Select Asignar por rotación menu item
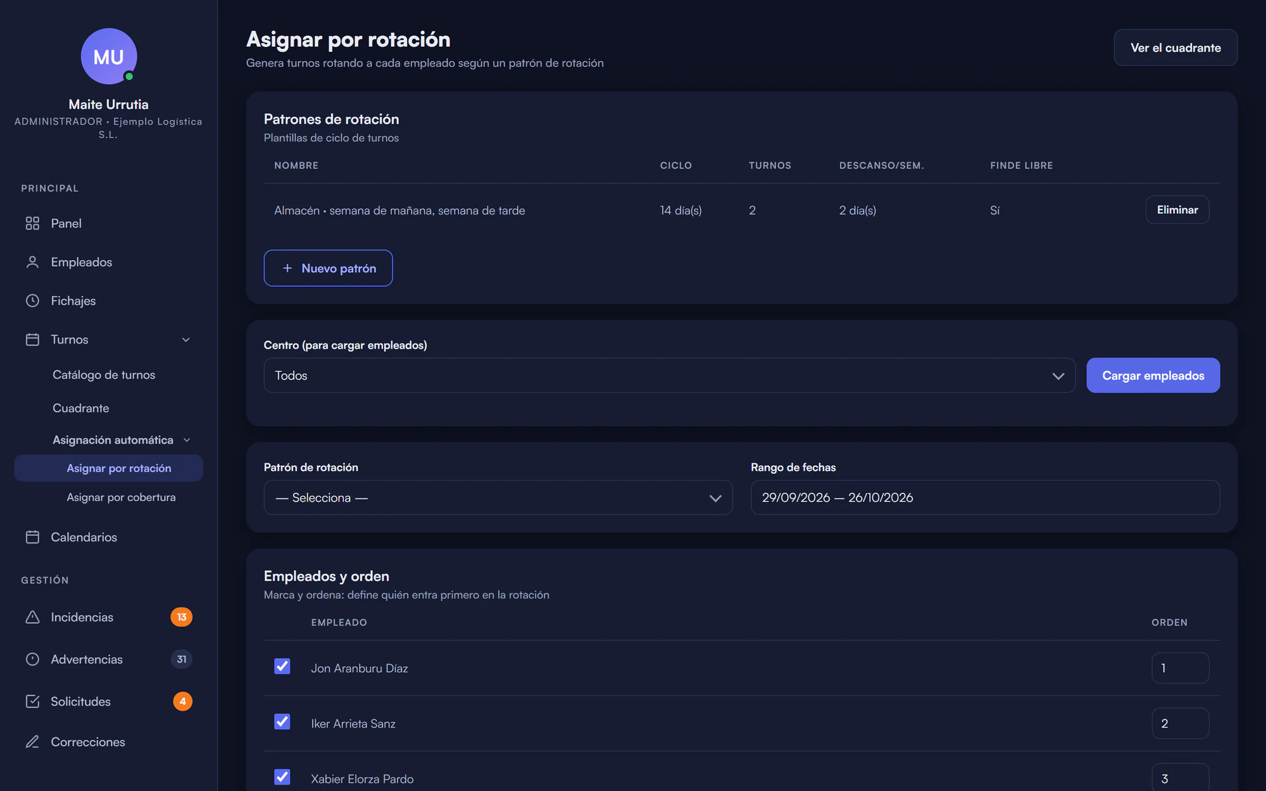Screen dimensions: 1266x791 coord(108,468)
